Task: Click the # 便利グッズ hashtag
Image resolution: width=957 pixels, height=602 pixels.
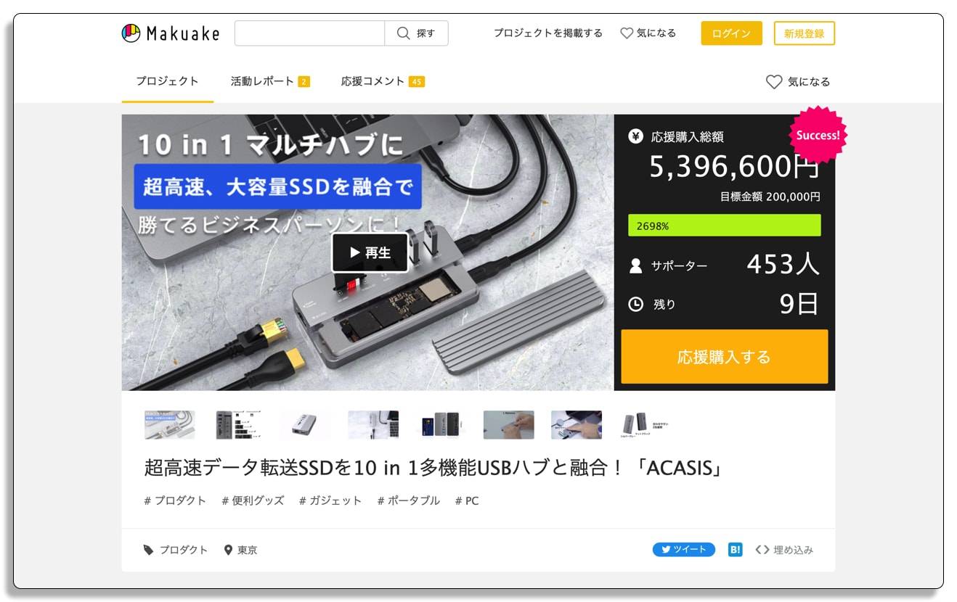Action: tap(253, 500)
